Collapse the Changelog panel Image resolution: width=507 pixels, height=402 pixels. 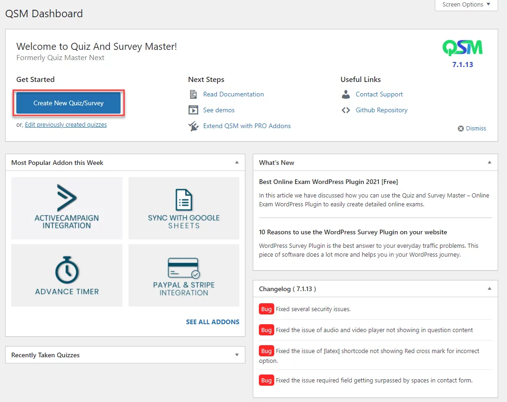pos(489,288)
